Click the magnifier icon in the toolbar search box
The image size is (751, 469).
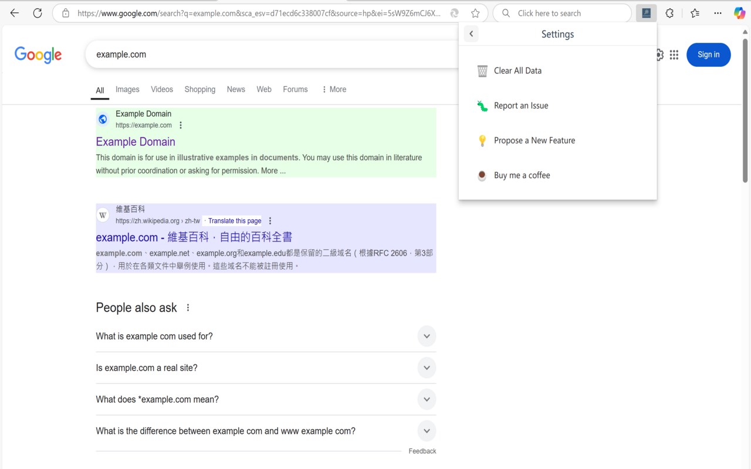tap(506, 13)
